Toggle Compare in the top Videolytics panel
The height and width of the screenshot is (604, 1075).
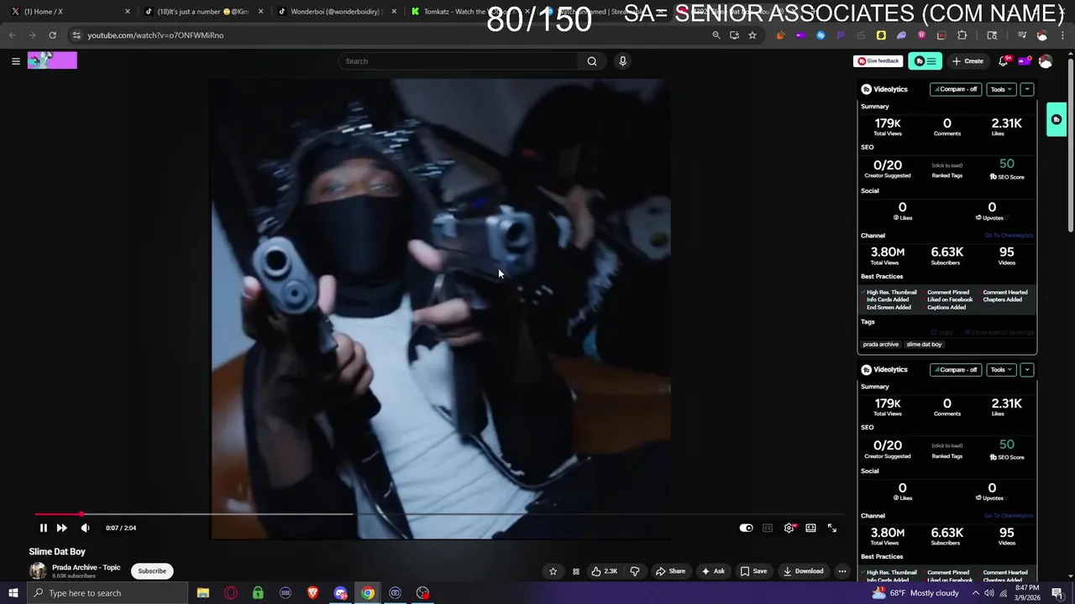pyautogui.click(x=956, y=89)
